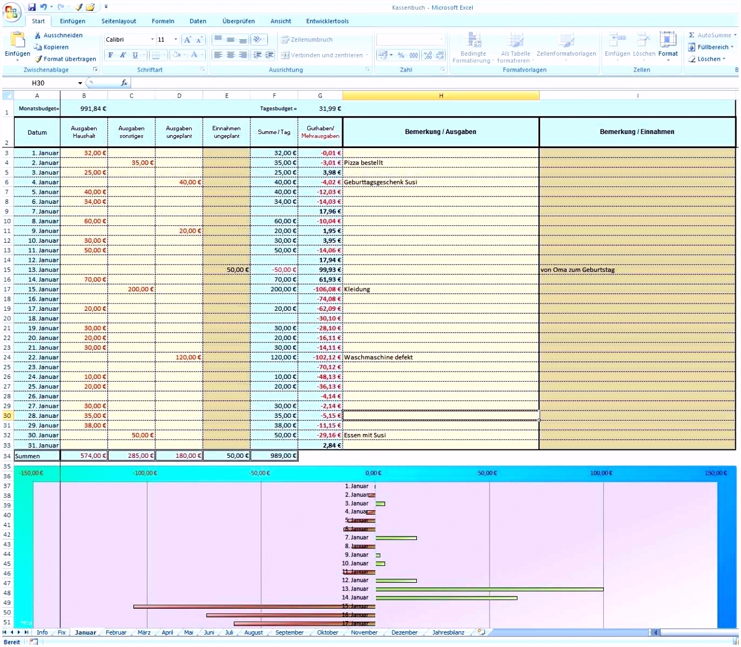Screen dimensions: 741x647
Task: Toggle italic (K) formatting
Action: [x=123, y=55]
